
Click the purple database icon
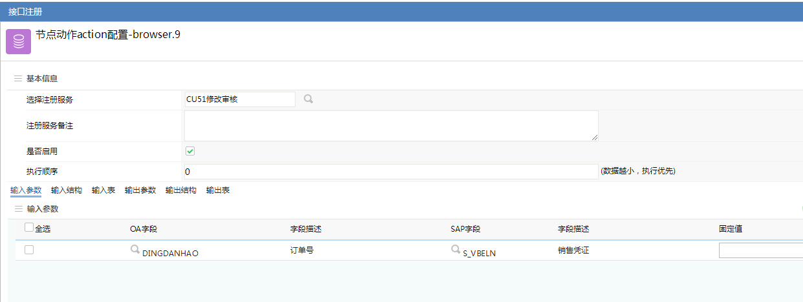click(18, 42)
